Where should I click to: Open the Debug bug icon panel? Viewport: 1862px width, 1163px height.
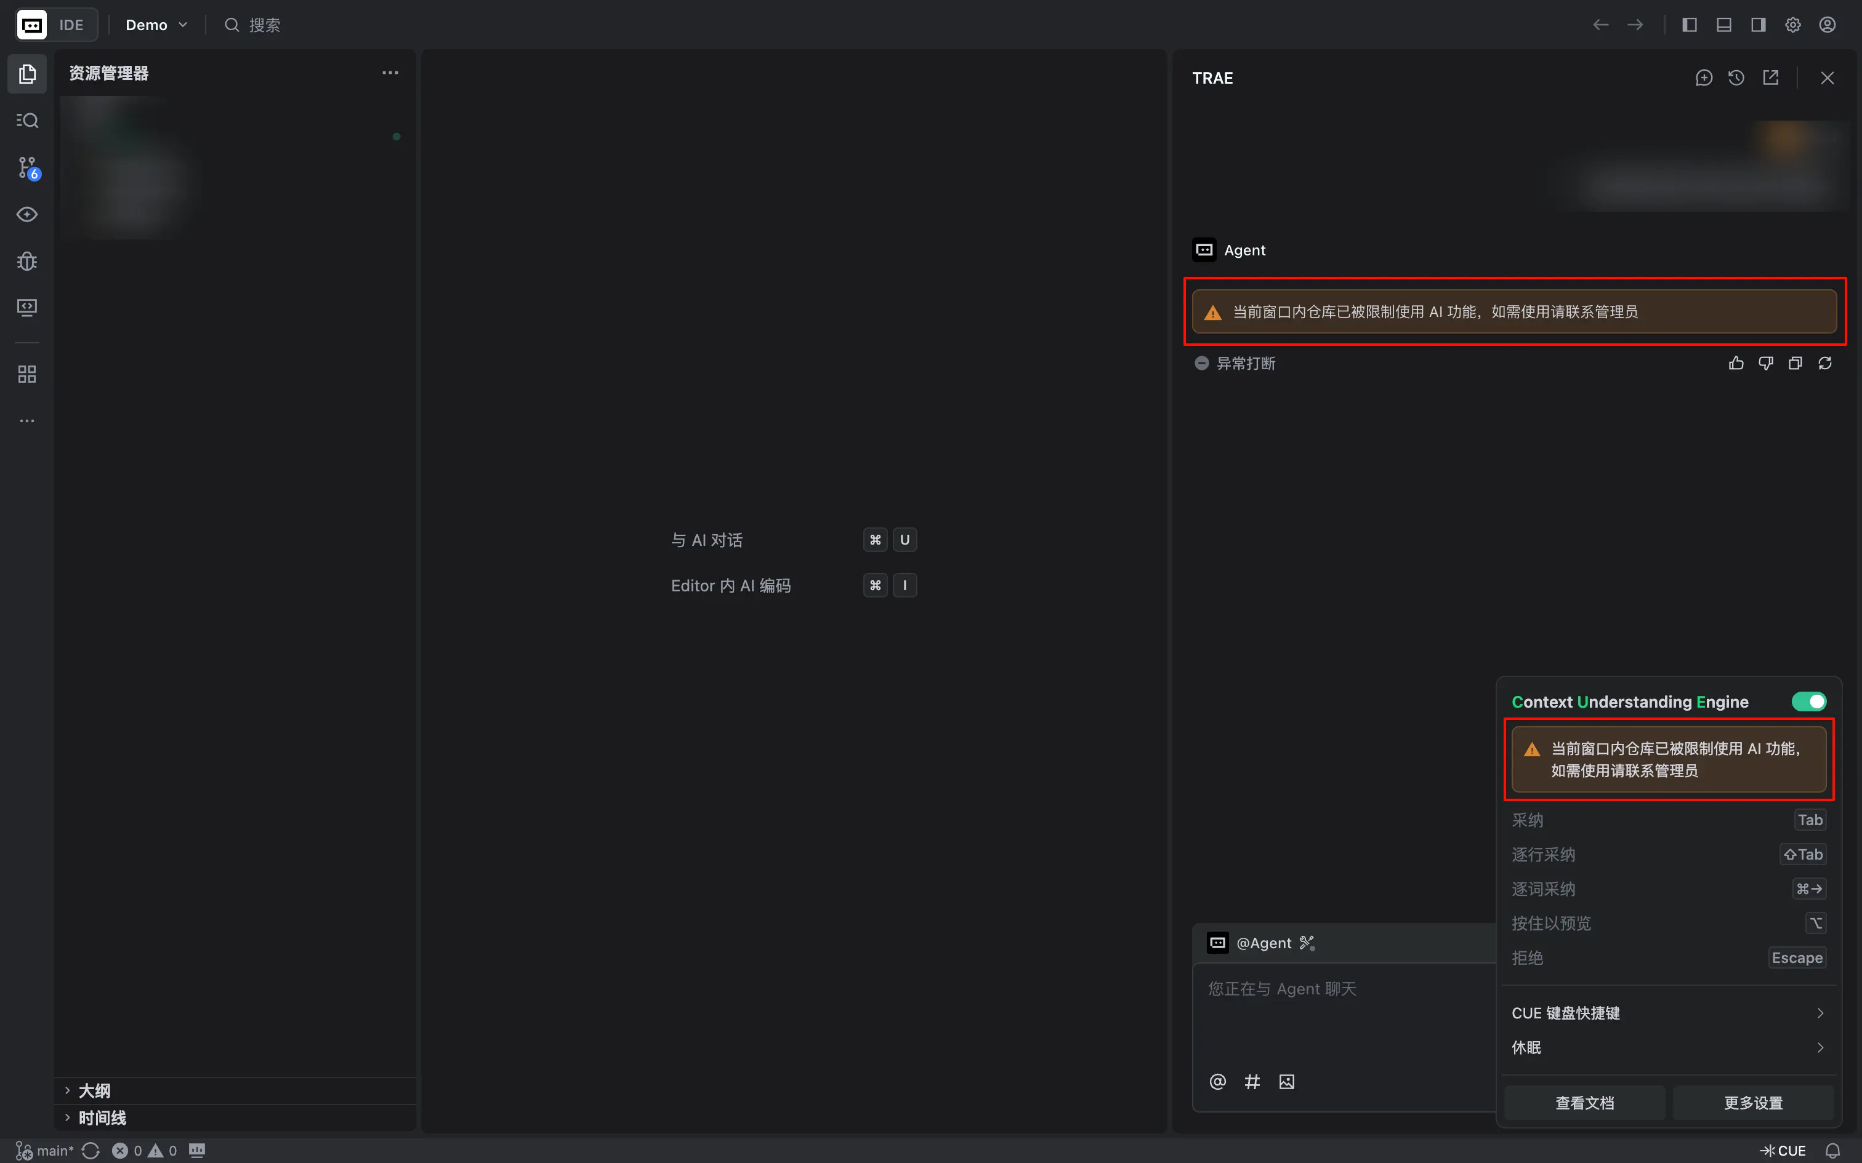pos(27,262)
